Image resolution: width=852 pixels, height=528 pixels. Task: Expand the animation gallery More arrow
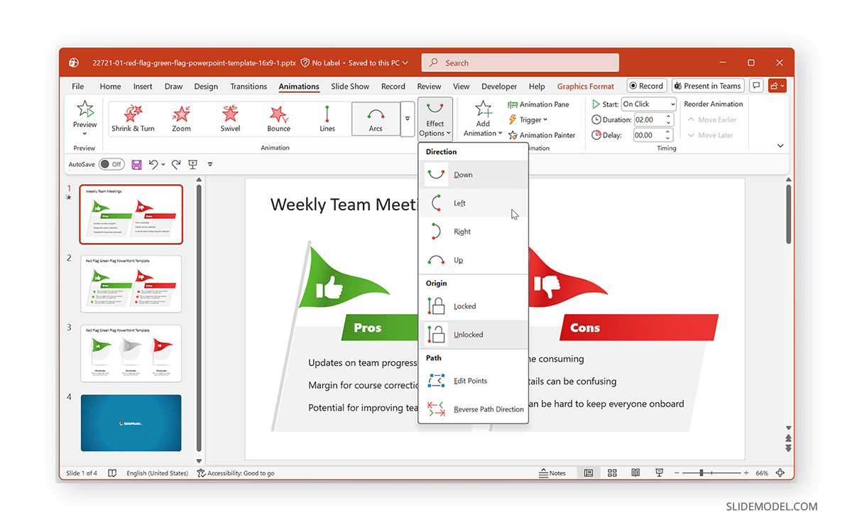pyautogui.click(x=408, y=119)
